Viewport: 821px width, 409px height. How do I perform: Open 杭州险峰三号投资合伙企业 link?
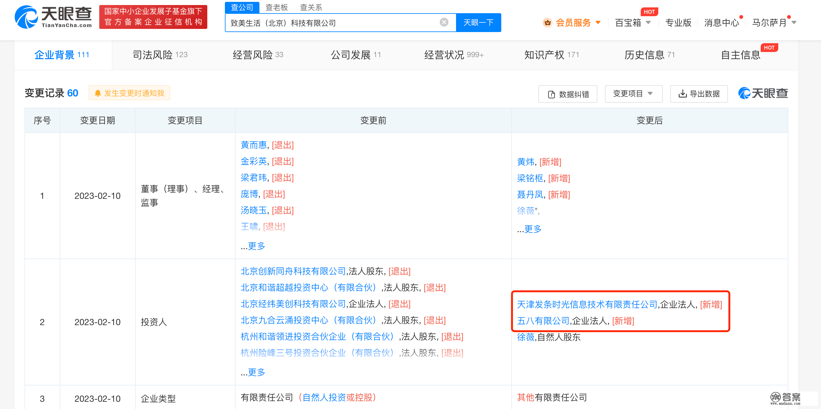coord(318,352)
